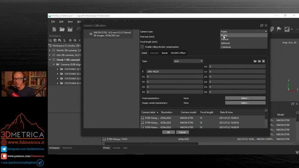Open the Edit menu
This screenshot has height=168, width=299.
pyautogui.click(x=61, y=22)
